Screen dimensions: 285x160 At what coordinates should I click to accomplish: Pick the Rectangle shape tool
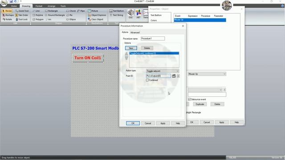coord(51,11)
